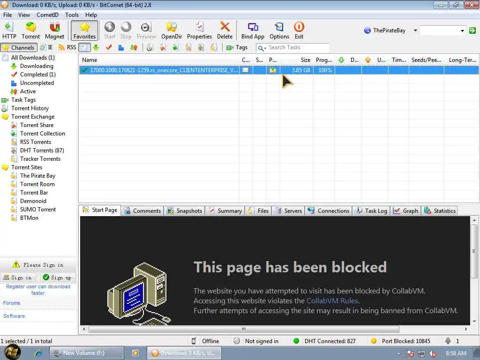
Task: Sort by the Name column header
Action: (158, 60)
